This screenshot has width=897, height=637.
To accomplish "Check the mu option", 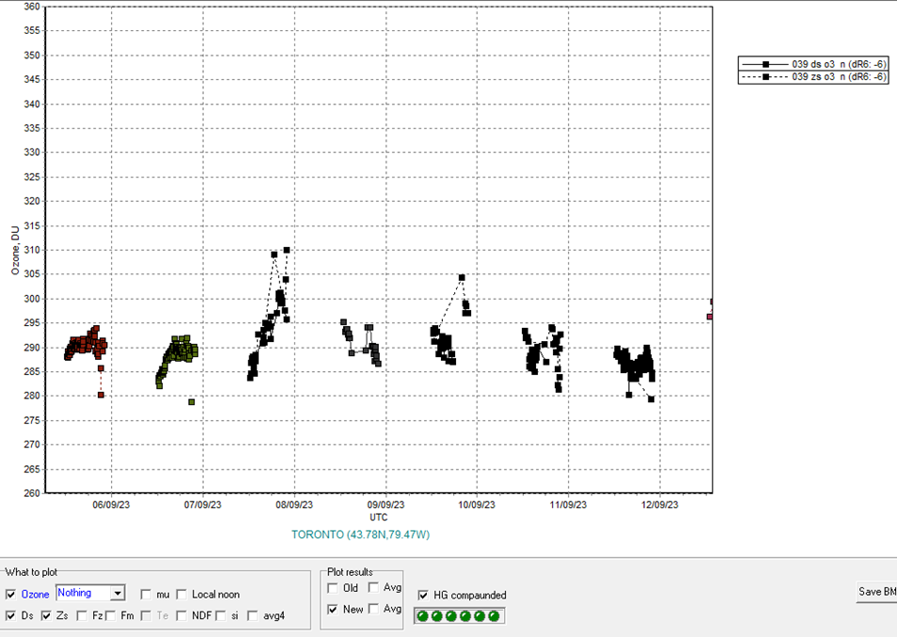I will click(x=147, y=594).
